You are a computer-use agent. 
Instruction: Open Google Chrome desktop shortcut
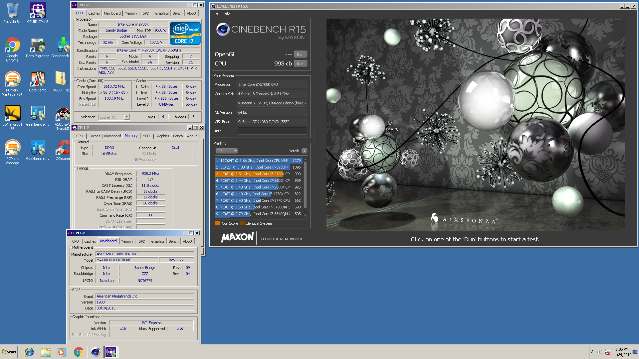(12, 50)
